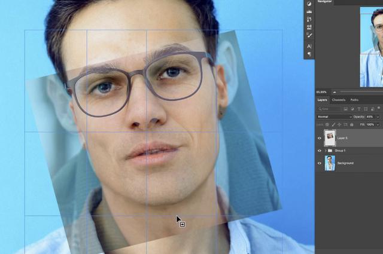383x254 pixels.
Task: Lock layer position with the move icon
Action: point(339,125)
